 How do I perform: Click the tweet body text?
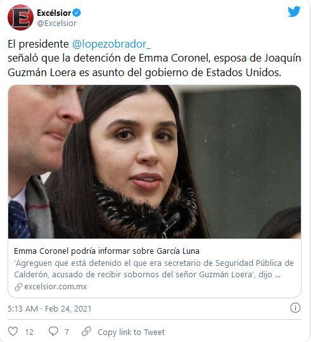[155, 58]
